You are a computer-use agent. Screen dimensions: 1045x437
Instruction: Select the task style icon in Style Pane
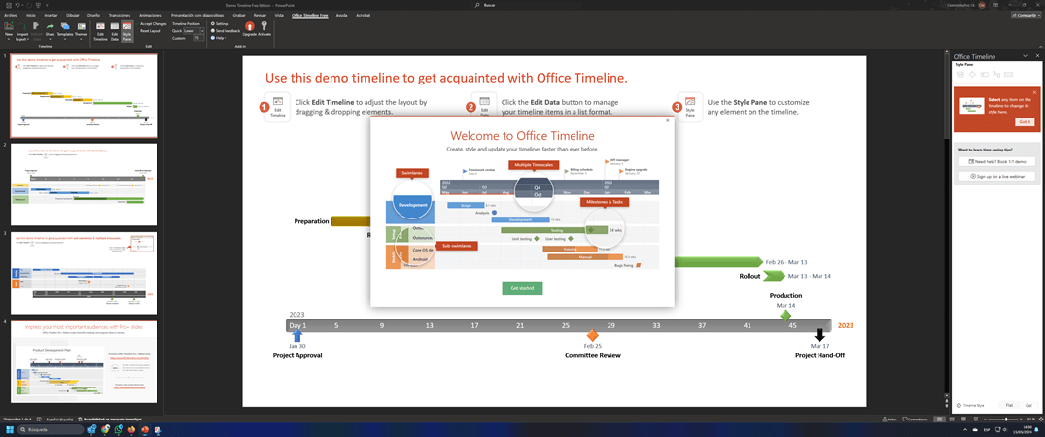pos(960,74)
